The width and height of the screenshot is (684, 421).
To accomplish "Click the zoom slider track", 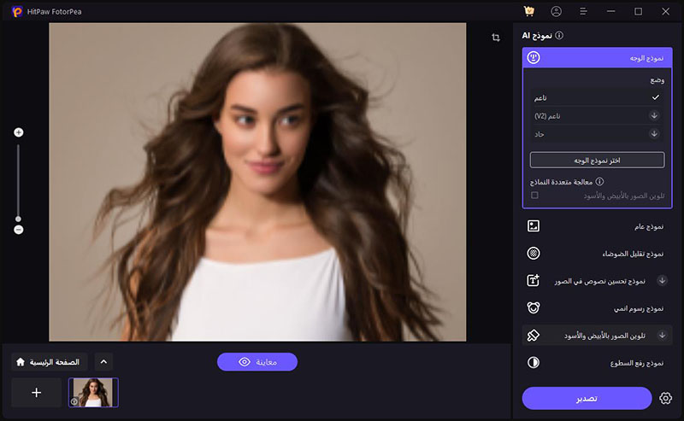I will point(19,179).
